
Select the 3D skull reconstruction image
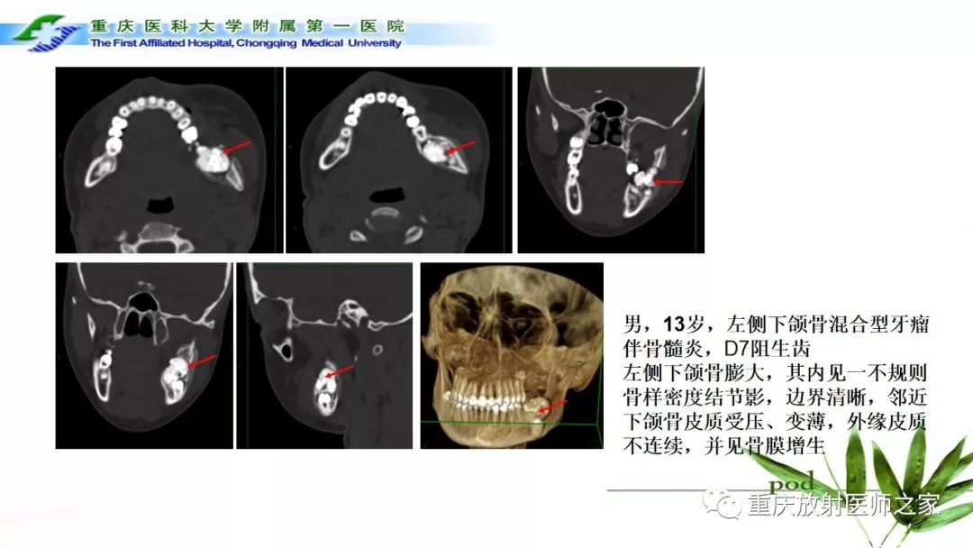pos(511,355)
